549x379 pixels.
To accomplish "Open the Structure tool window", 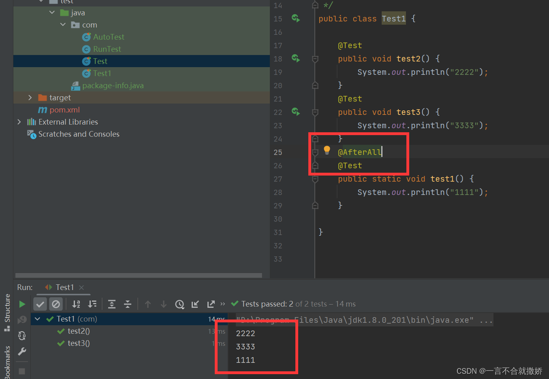I will click(7, 312).
